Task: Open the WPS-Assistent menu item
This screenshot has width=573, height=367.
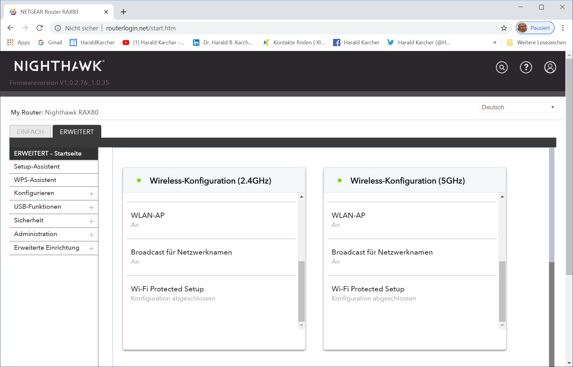Action: (35, 180)
